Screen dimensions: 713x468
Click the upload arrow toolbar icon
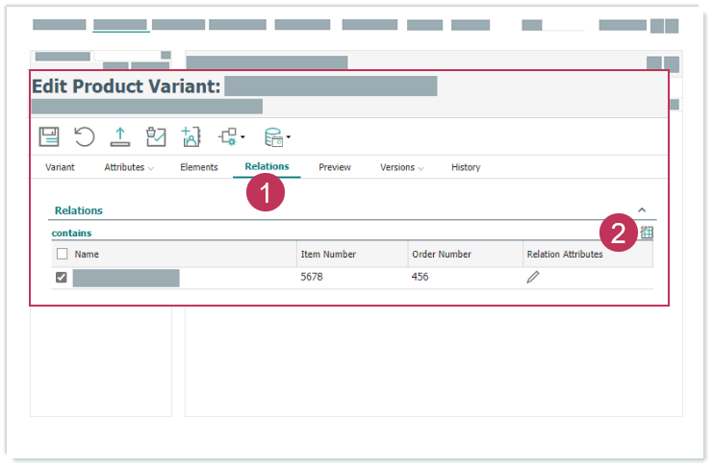point(120,136)
